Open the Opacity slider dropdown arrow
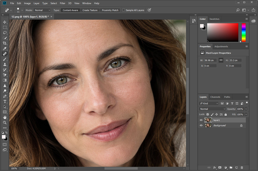The height and width of the screenshot is (171, 258). [x=246, y=109]
